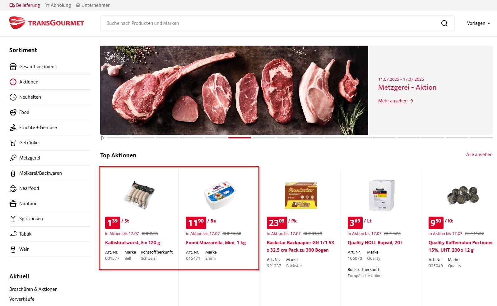Click the Getränke cup icon
Screen dimensions: 497x306
coord(13,143)
